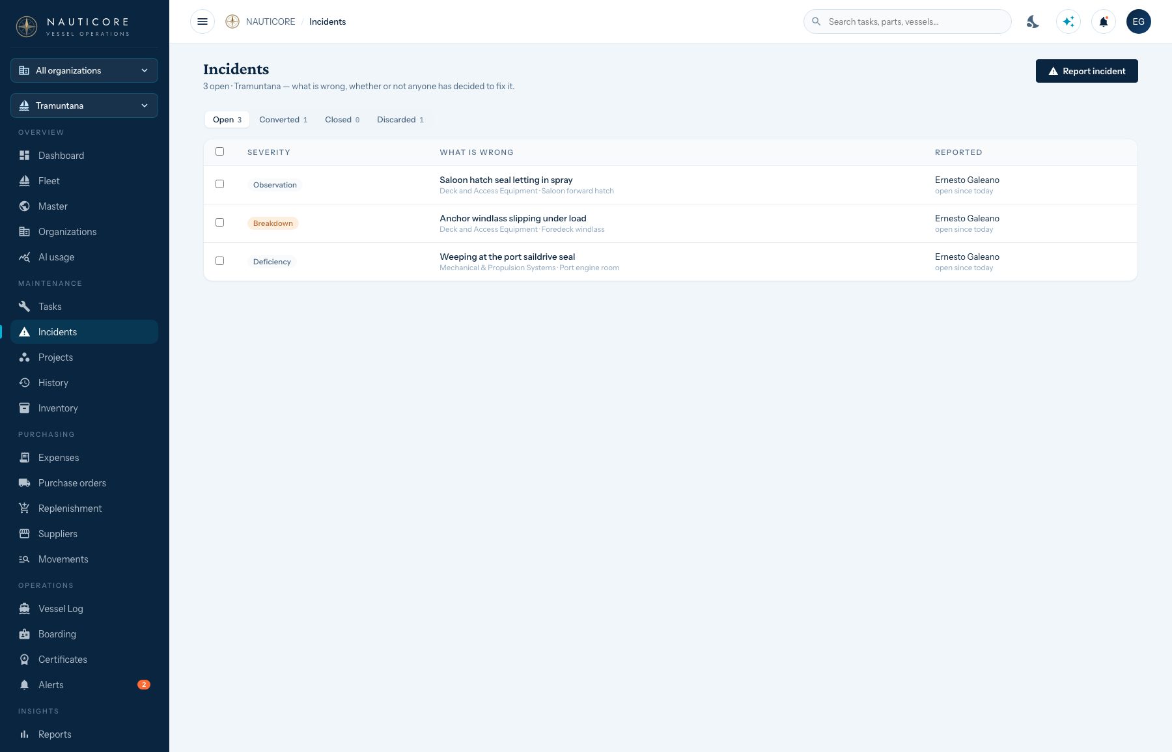
Task: Open Replenishment cart icon
Action: point(24,508)
